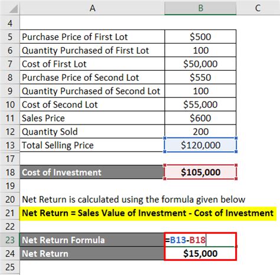
Task: Select row 12 header
Action: click(10, 132)
